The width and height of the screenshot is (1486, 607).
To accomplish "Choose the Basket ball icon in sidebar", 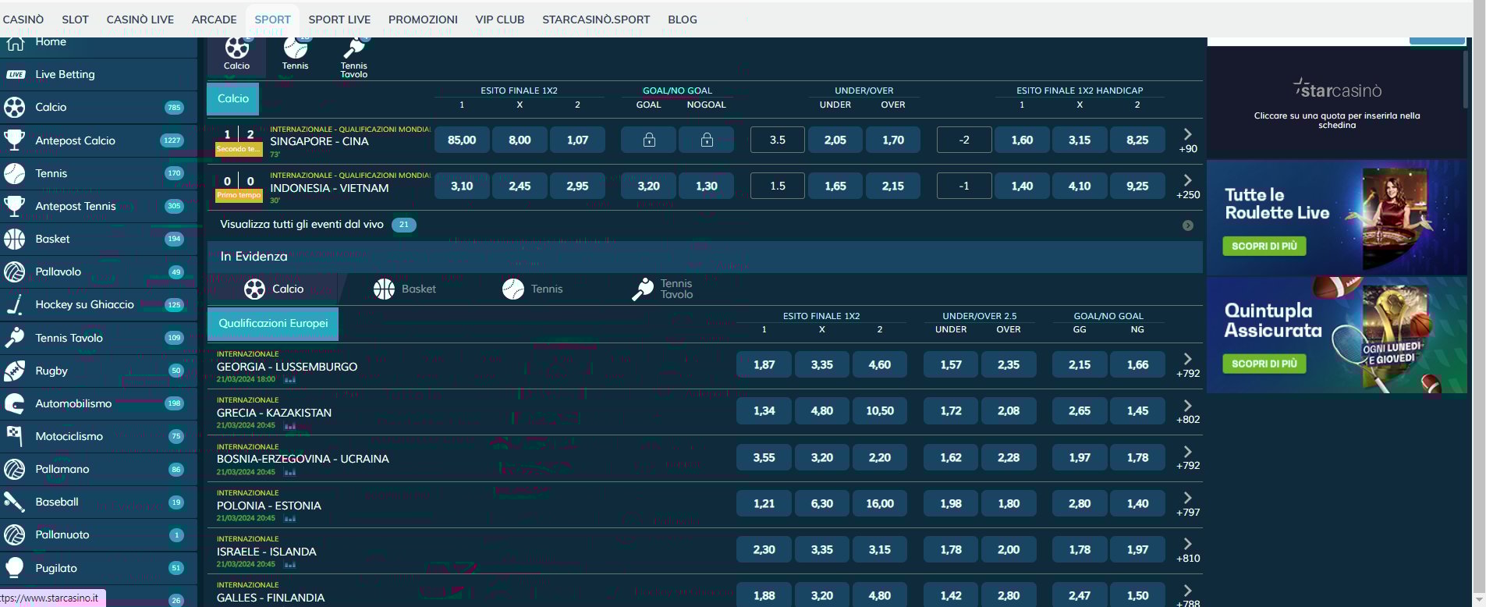I will click(x=15, y=239).
